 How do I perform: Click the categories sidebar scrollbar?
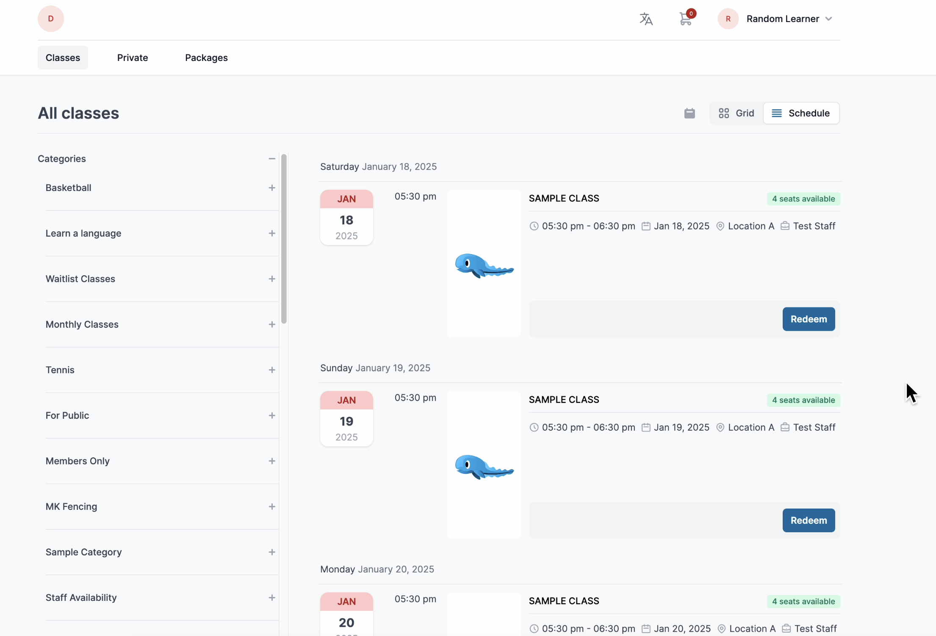click(x=284, y=239)
